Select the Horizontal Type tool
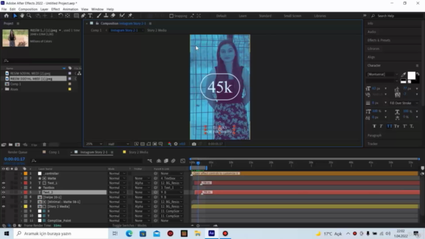 pyautogui.click(x=90, y=16)
